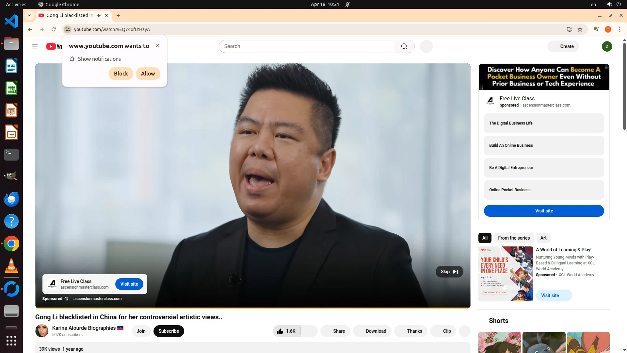627x353 pixels.
Task: Click the search magnifier button
Action: pyautogui.click(x=404, y=46)
